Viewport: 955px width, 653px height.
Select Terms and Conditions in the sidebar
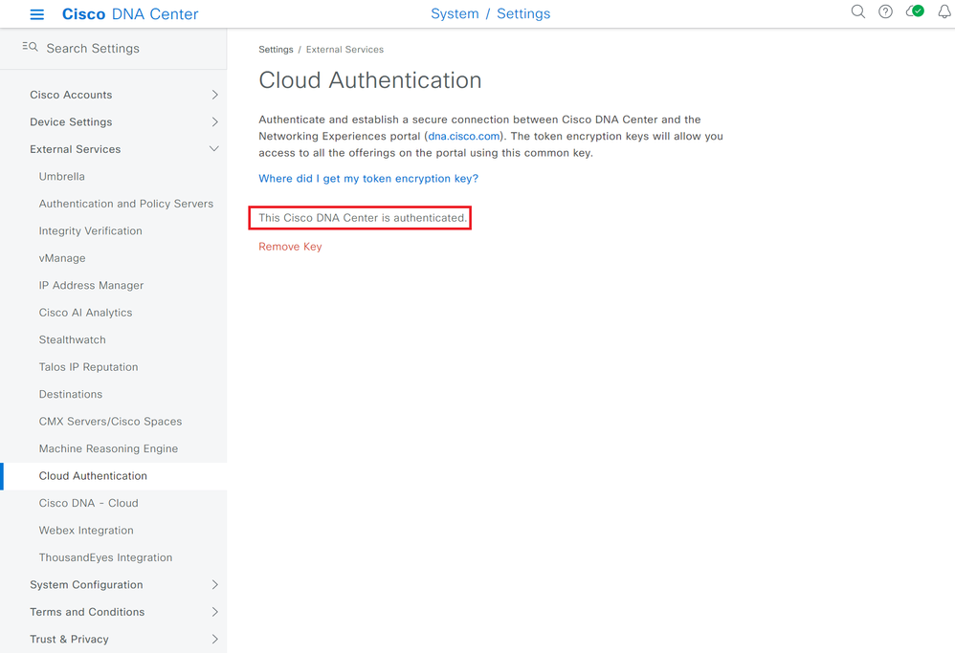pos(87,612)
